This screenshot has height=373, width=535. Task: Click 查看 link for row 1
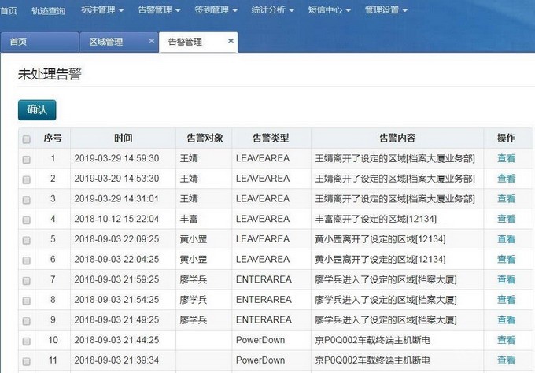506,158
